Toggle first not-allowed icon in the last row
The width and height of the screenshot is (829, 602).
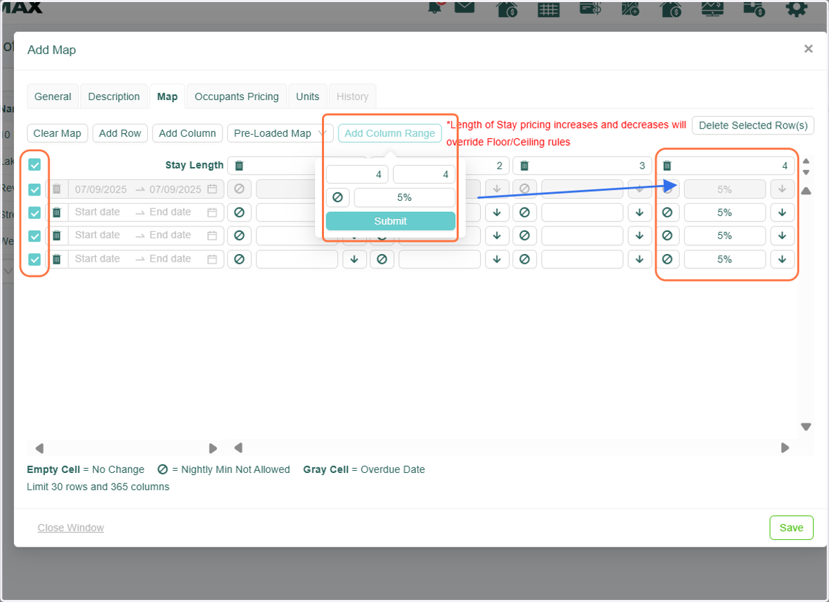click(x=239, y=259)
